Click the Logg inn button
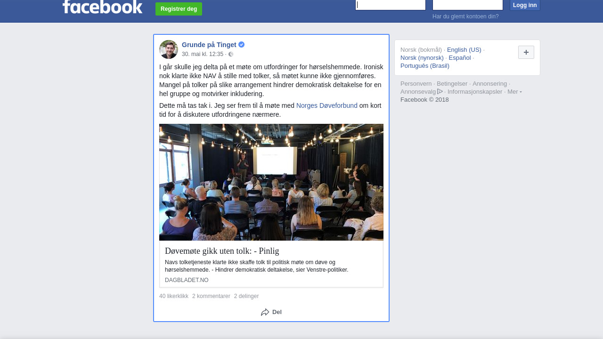The image size is (603, 339). pos(525,5)
